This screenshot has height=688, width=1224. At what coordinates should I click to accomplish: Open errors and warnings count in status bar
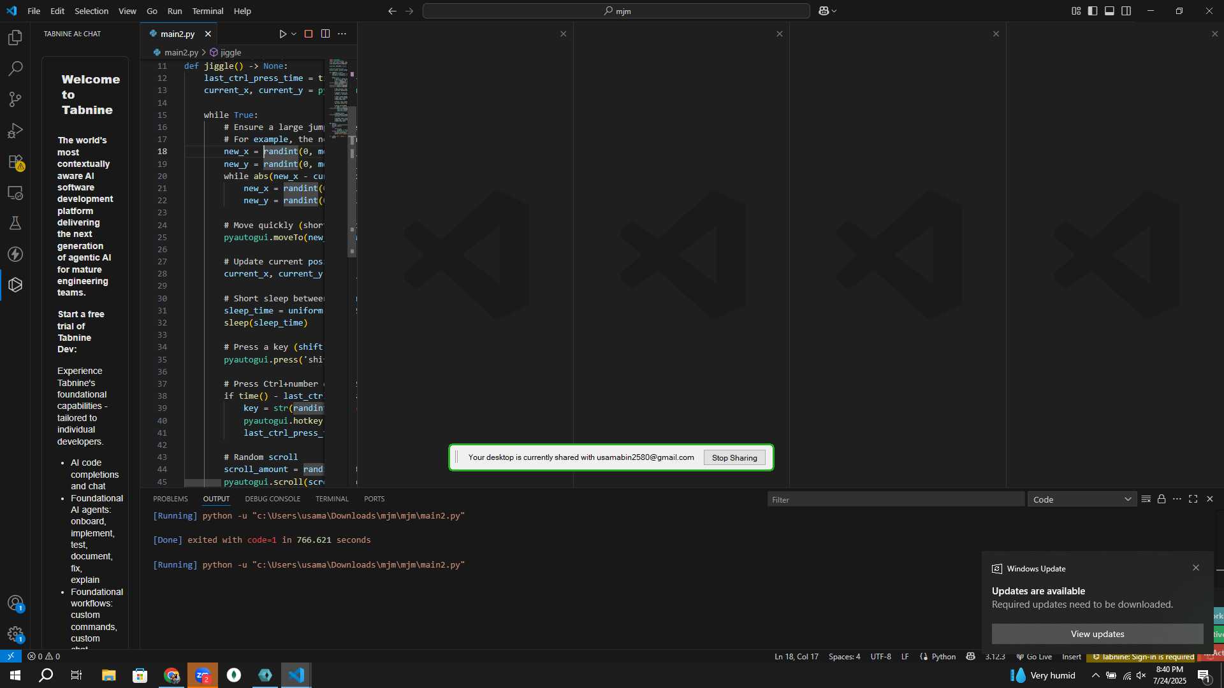click(x=43, y=656)
